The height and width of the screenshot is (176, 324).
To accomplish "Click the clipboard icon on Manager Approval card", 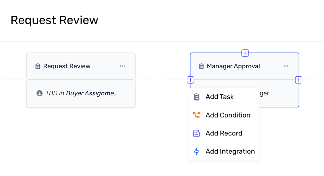I will (x=201, y=66).
